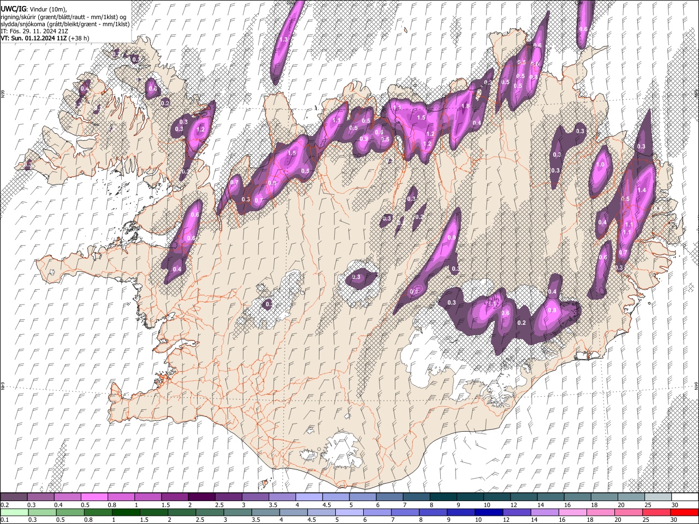Pick lower legend swatch between 25 and 30
Screen dimensions: 699x524
point(657,512)
